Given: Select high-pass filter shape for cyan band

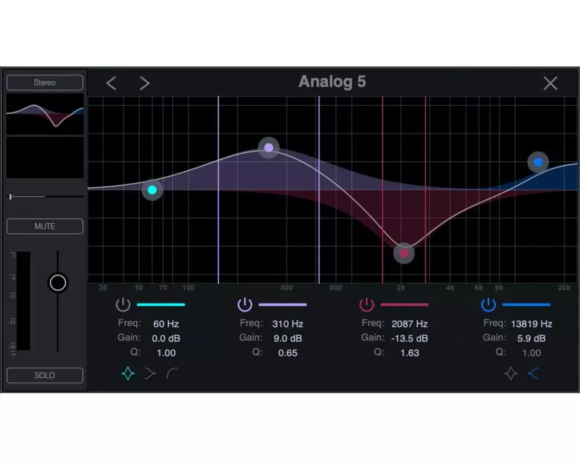Looking at the screenshot, I should click(x=172, y=374).
